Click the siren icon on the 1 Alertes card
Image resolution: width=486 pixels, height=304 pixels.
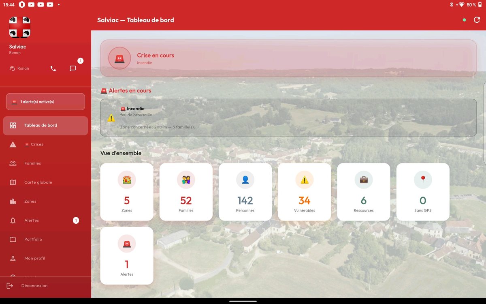click(x=127, y=243)
